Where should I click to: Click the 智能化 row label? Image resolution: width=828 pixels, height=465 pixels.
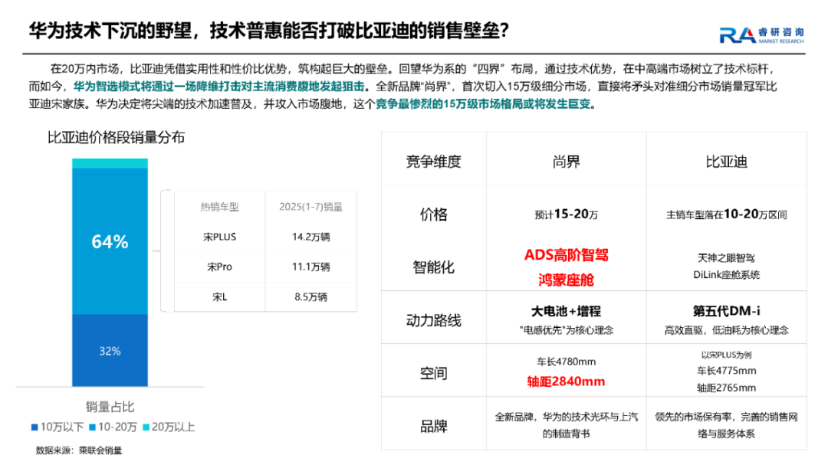433,267
